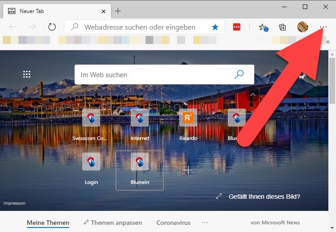Add a new quick link tile
Screen dimensions: 336x232
(x=189, y=170)
